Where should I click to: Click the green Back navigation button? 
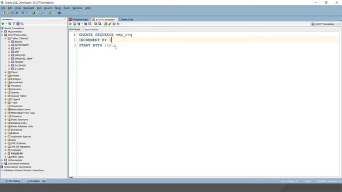coord(33,13)
